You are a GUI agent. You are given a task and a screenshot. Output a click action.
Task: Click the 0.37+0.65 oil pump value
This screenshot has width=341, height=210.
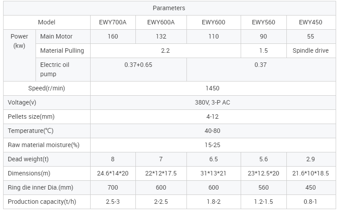138,65
